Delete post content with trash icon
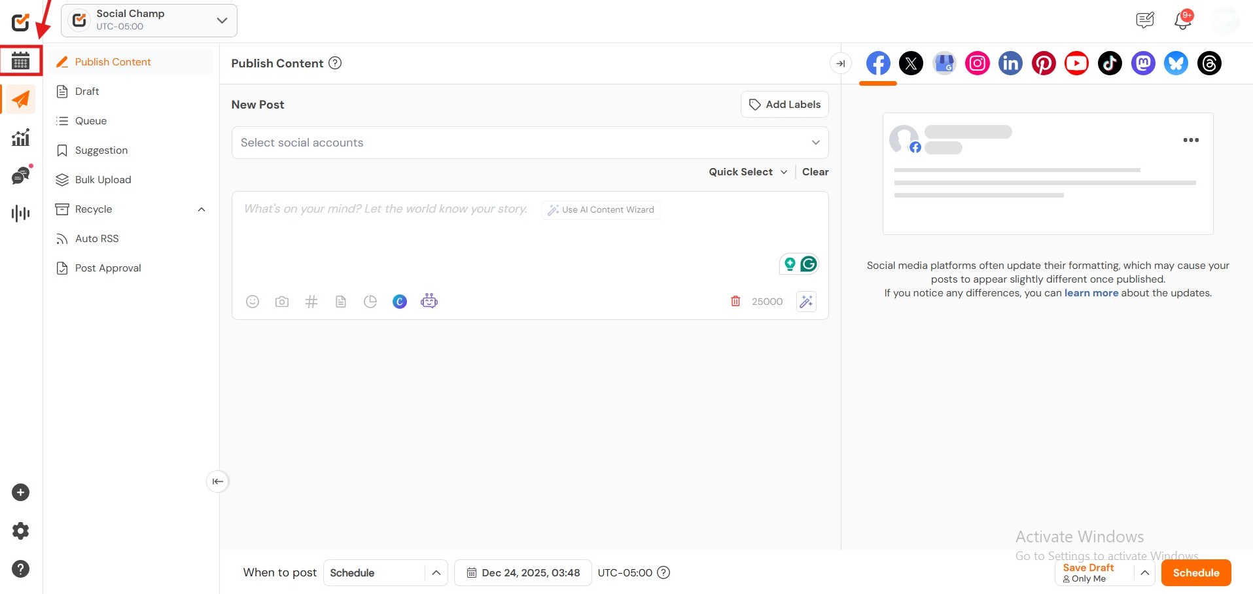Screen dimensions: 1253x594 (x=735, y=302)
